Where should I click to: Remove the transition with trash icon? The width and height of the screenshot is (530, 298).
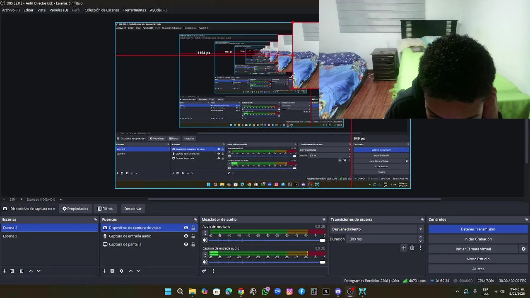tap(412, 248)
